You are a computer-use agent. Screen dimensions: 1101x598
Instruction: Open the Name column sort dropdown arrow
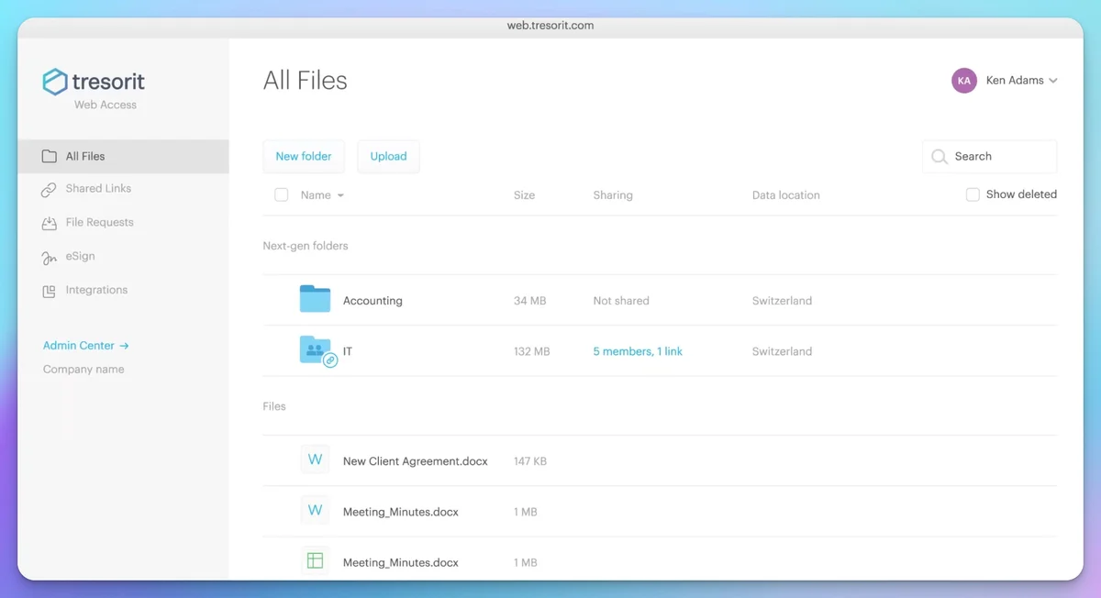click(x=340, y=196)
